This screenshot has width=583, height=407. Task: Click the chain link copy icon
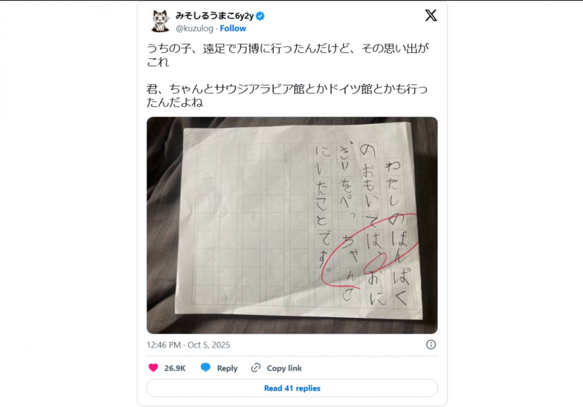coord(255,367)
